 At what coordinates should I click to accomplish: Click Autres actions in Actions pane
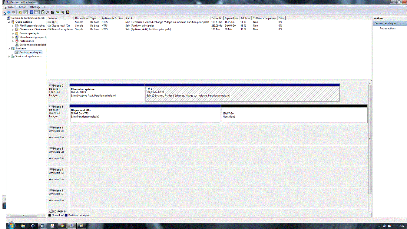point(387,28)
